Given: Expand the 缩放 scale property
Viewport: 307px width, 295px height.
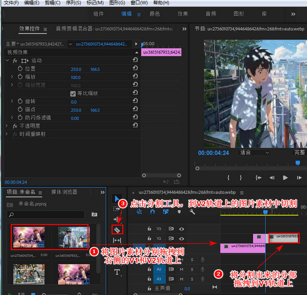Looking at the screenshot, I should (x=12, y=77).
